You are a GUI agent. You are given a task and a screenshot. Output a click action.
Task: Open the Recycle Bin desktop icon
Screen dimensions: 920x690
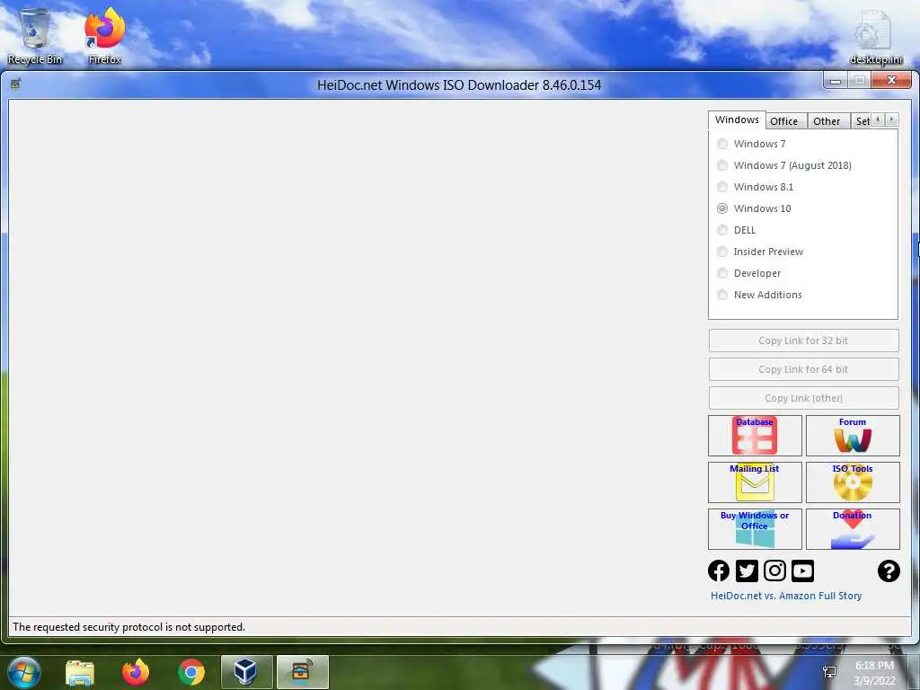[35, 36]
